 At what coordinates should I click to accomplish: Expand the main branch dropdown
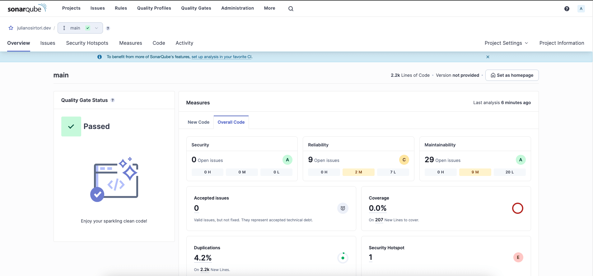point(80,28)
